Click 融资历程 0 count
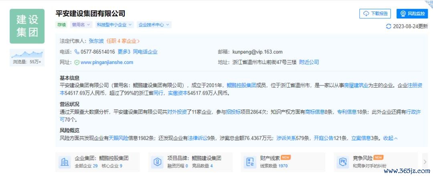The width and height of the screenshot is (433, 177). [178, 166]
